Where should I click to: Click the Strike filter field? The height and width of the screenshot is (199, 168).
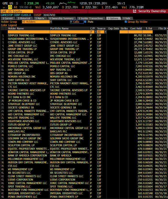coord(124,32)
